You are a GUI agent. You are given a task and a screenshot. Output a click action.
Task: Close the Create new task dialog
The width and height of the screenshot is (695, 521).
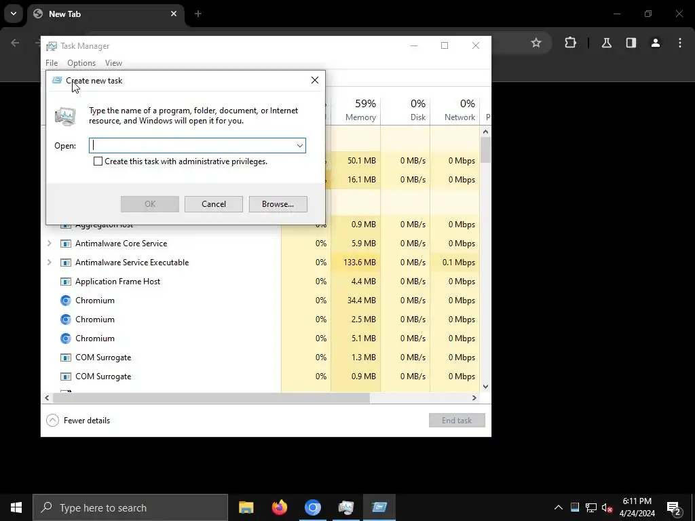[x=315, y=80]
